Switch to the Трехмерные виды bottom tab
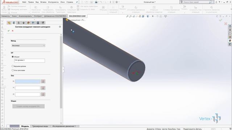The image size is (232, 130). point(40,126)
